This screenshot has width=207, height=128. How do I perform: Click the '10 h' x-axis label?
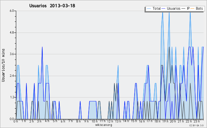click(95, 121)
